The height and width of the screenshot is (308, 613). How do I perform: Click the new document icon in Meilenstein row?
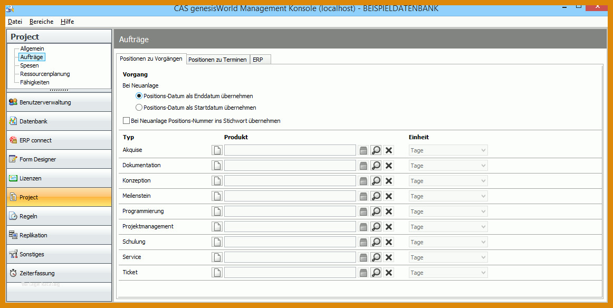pos(217,196)
